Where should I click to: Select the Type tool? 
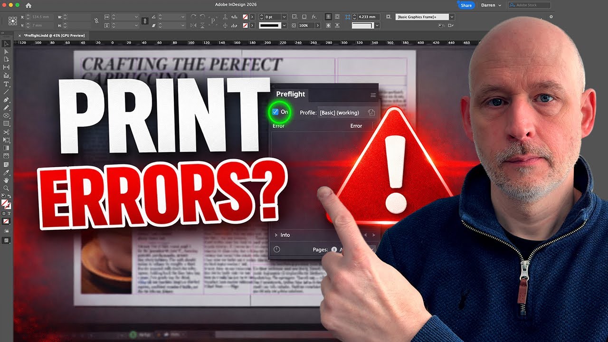tap(6, 84)
